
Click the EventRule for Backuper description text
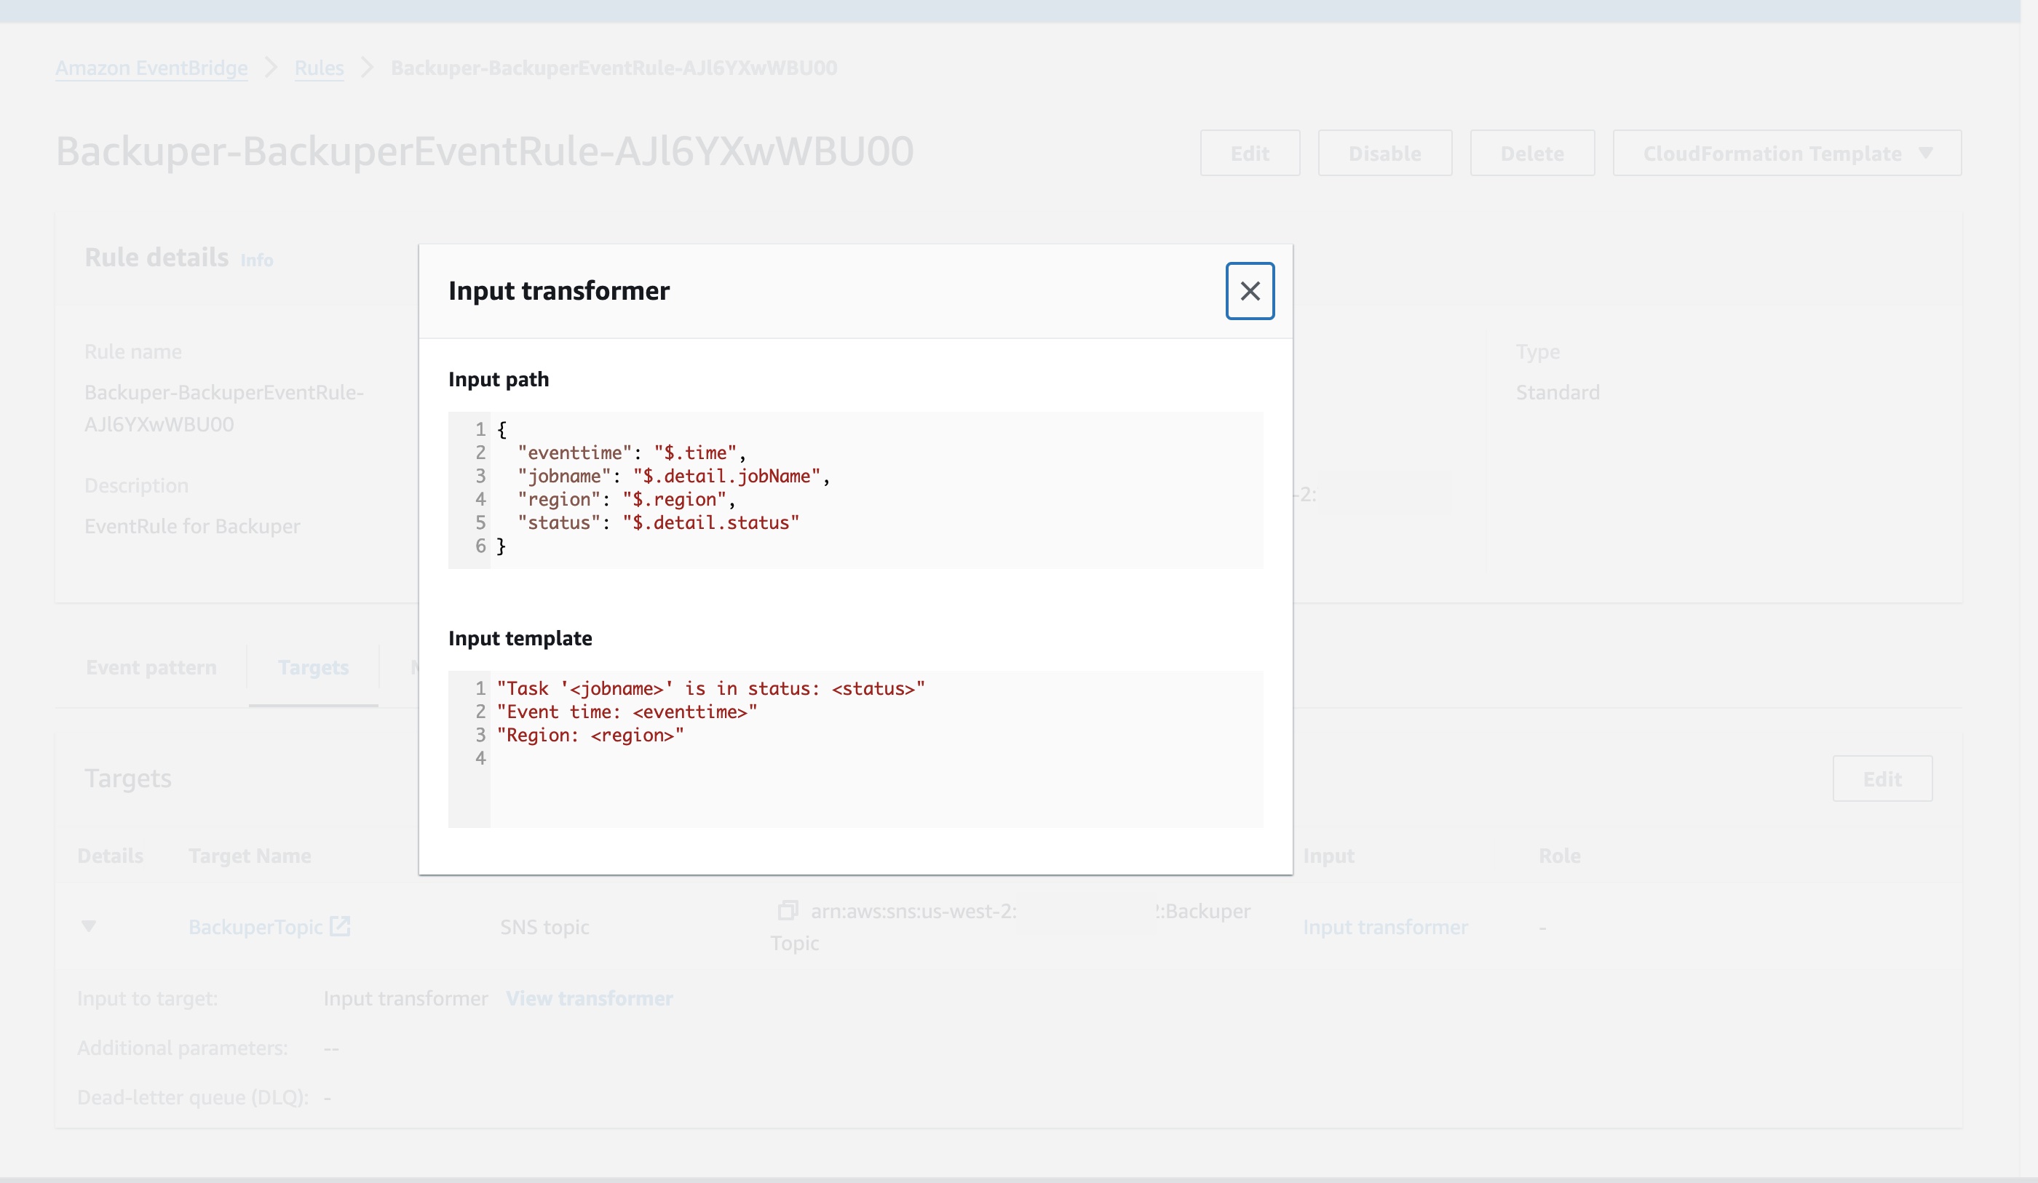click(x=192, y=527)
